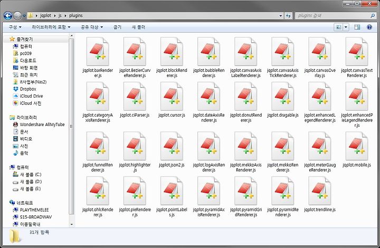Select jqplot.donutRenderer.js file icon
This screenshot has height=248, width=380.
246,96
